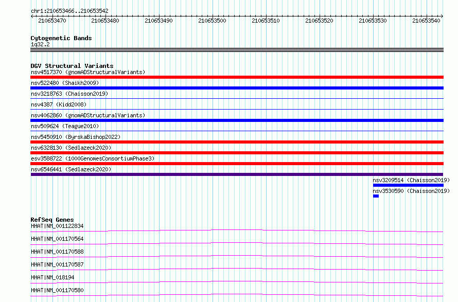458x302 pixels.
Task: Click ruler position 210653490
Action: (x=158, y=21)
